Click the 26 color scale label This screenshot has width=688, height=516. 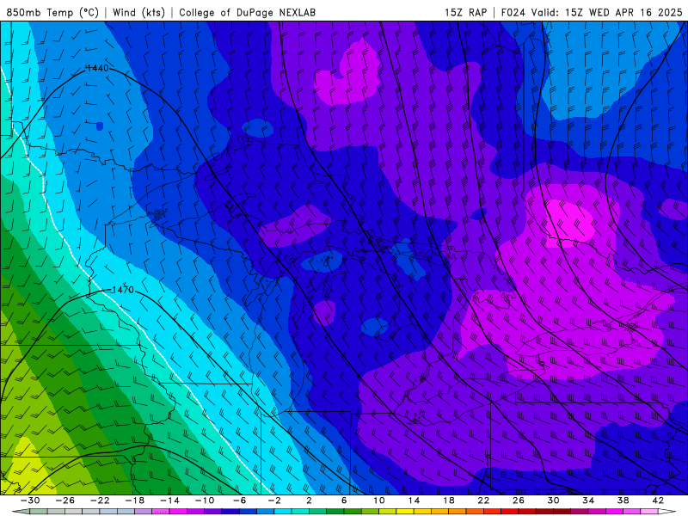(519, 501)
